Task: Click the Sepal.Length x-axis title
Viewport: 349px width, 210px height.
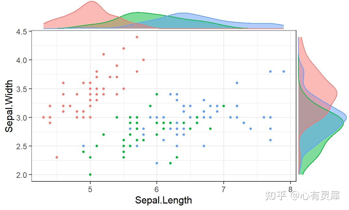Action: (163, 200)
